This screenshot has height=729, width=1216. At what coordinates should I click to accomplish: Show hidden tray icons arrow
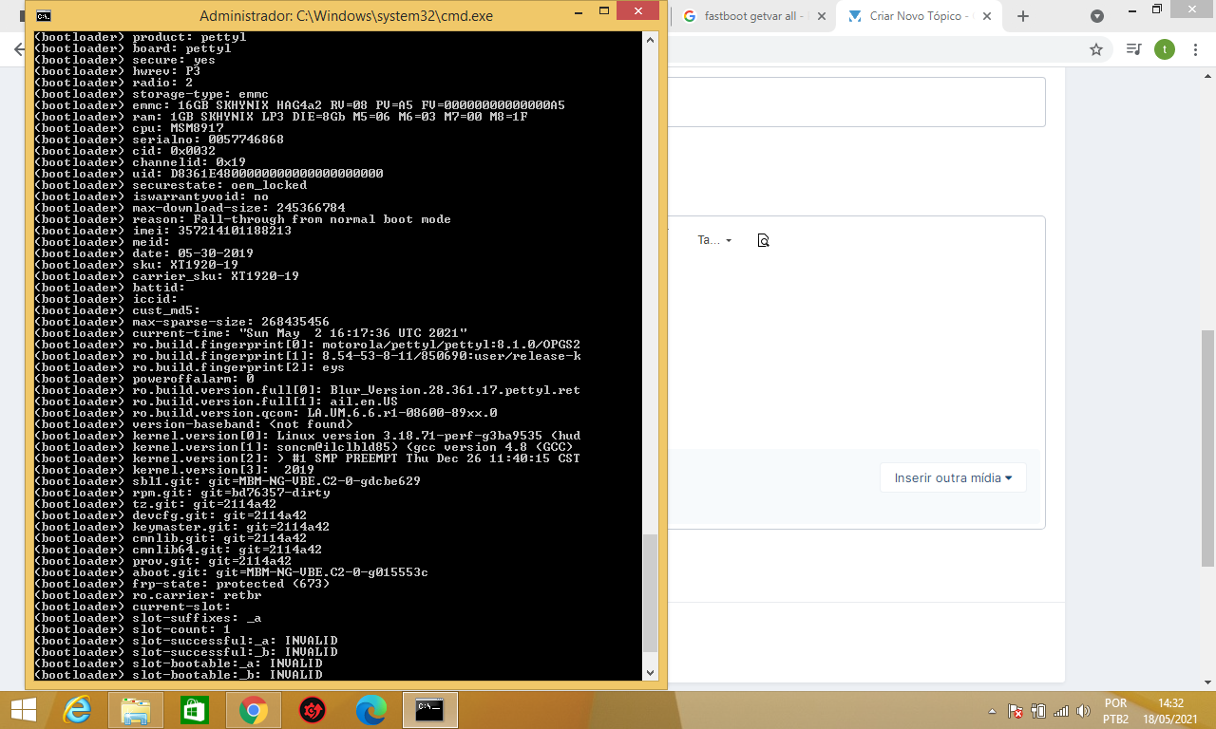pos(993,711)
